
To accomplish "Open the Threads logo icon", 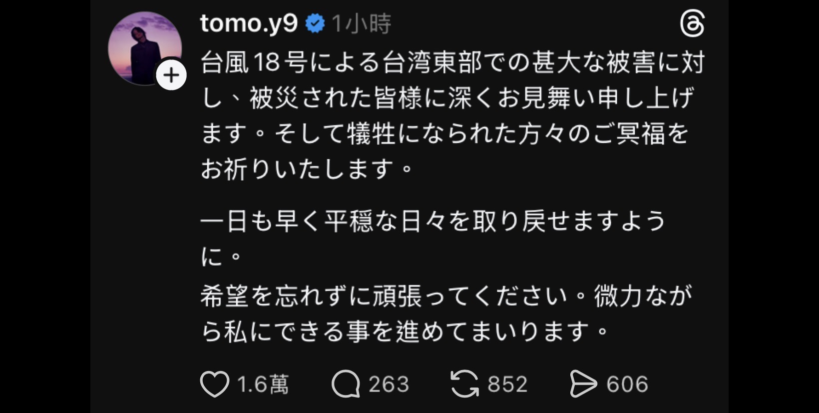I will pos(693,24).
